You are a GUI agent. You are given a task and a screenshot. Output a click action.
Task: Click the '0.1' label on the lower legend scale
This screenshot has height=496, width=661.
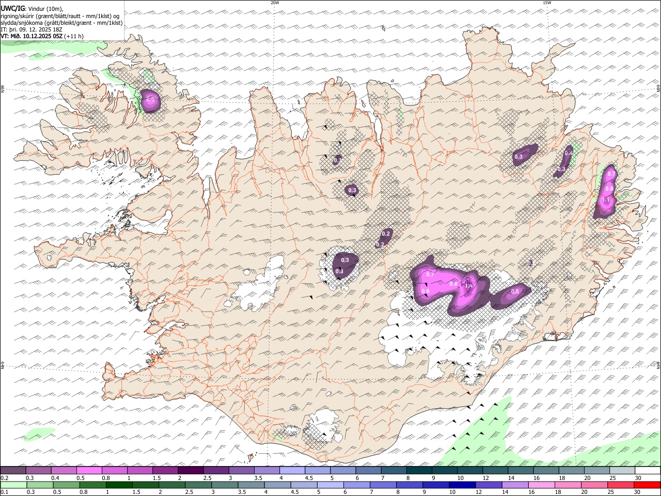pos(4,492)
